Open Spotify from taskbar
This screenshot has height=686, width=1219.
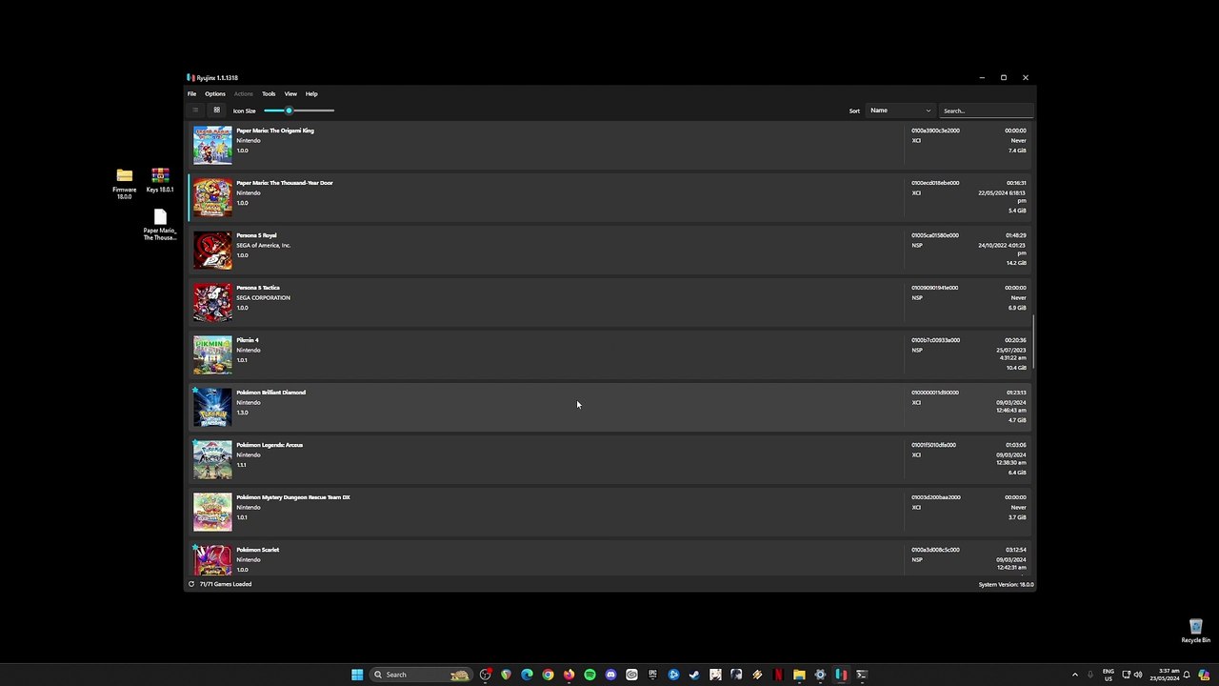(x=590, y=675)
